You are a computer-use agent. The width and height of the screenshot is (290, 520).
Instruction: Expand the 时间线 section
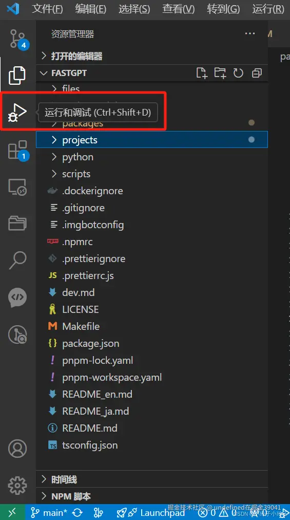coord(152,479)
